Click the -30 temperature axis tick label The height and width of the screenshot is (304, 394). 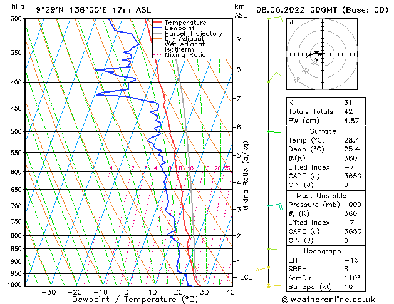click(x=48, y=292)
